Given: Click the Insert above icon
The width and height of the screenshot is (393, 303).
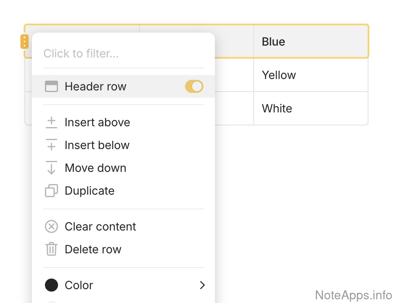Looking at the screenshot, I should coord(51,122).
